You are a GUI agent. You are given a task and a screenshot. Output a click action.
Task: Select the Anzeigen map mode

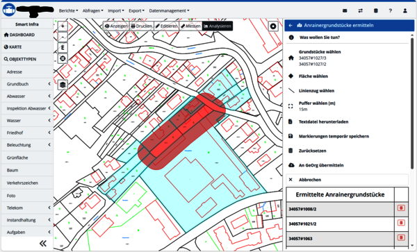[115, 26]
